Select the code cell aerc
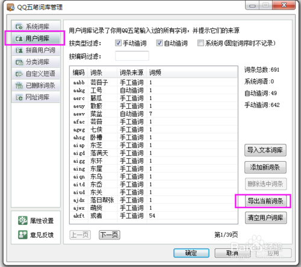 [79, 98]
